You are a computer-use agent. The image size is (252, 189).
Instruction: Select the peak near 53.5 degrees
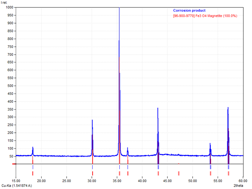[210, 144]
